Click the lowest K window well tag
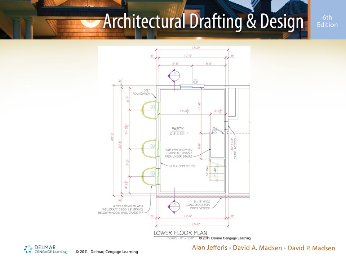346x259 pixels. (x=152, y=173)
